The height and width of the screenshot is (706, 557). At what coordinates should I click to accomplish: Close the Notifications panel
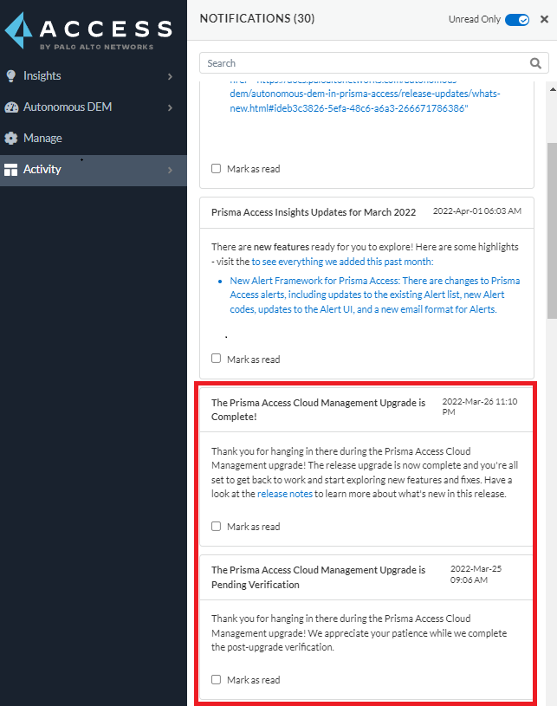[x=544, y=19]
